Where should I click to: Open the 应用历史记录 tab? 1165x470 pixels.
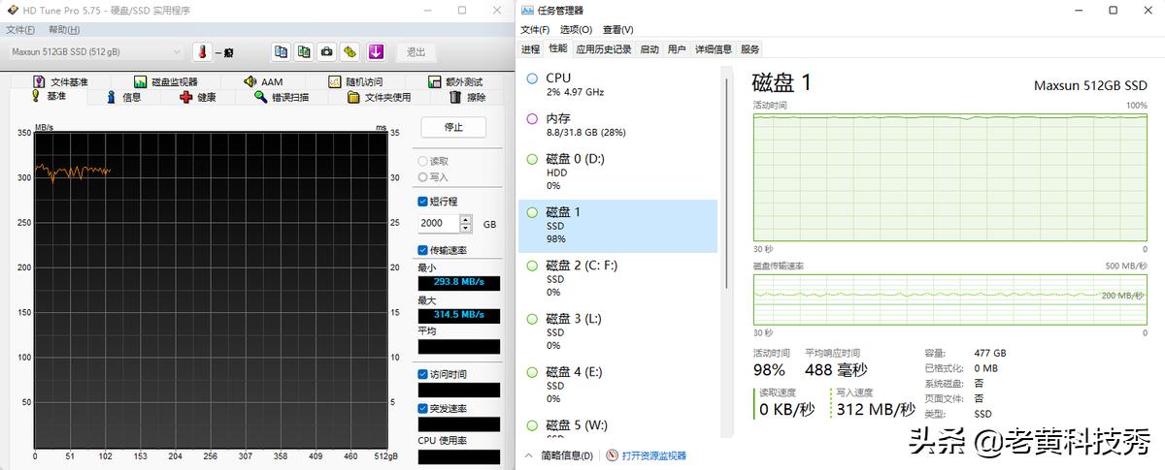click(x=604, y=48)
